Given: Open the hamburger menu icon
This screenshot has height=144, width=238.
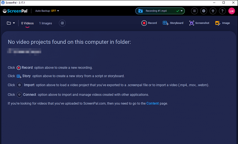Looking at the screenshot, I should point(194,11).
